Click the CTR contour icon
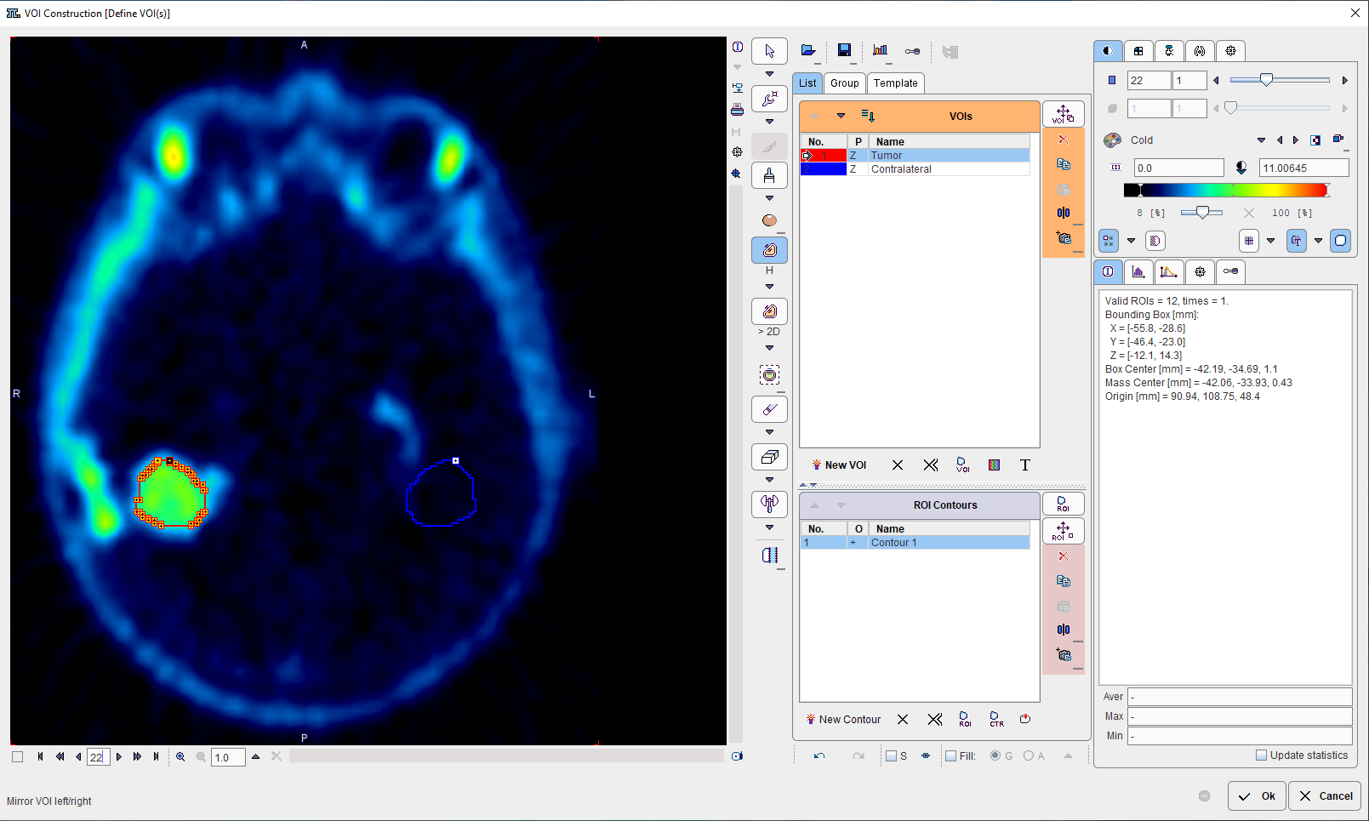1369x821 pixels. 996,719
